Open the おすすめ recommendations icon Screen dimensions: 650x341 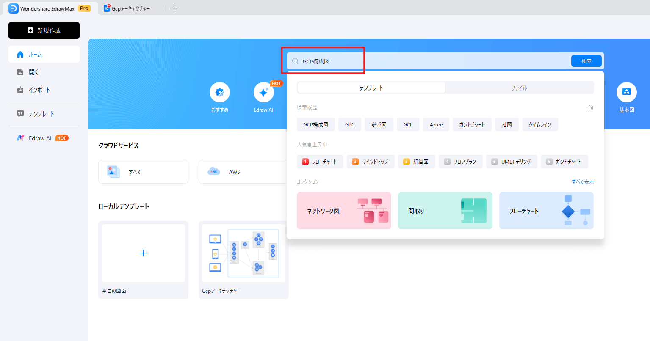tap(219, 92)
